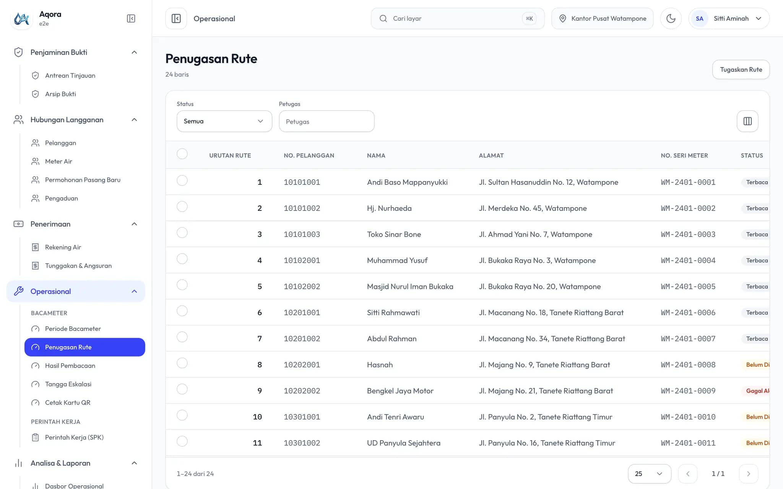The width and height of the screenshot is (783, 489).
Task: Click the invoice icon next to Rekening Air
Action: (35, 247)
